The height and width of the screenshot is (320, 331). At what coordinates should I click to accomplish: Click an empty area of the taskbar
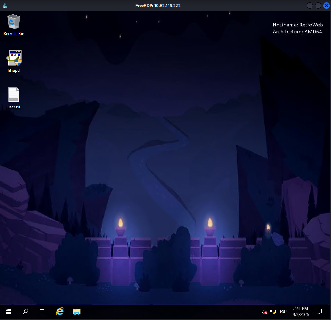coord(167,311)
